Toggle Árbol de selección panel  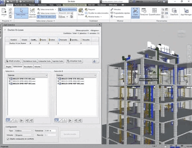(46, 17)
